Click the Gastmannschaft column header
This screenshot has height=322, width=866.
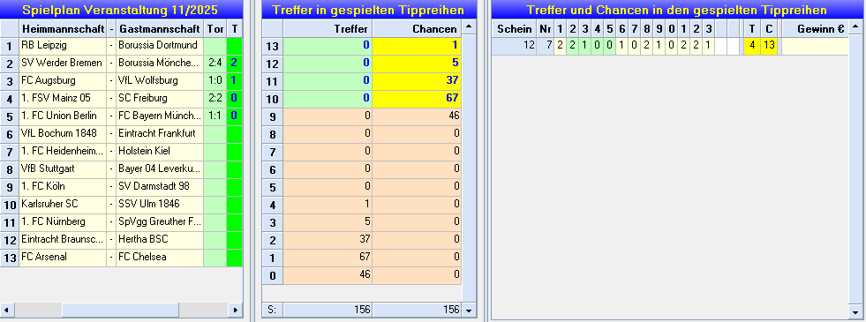pyautogui.click(x=160, y=28)
